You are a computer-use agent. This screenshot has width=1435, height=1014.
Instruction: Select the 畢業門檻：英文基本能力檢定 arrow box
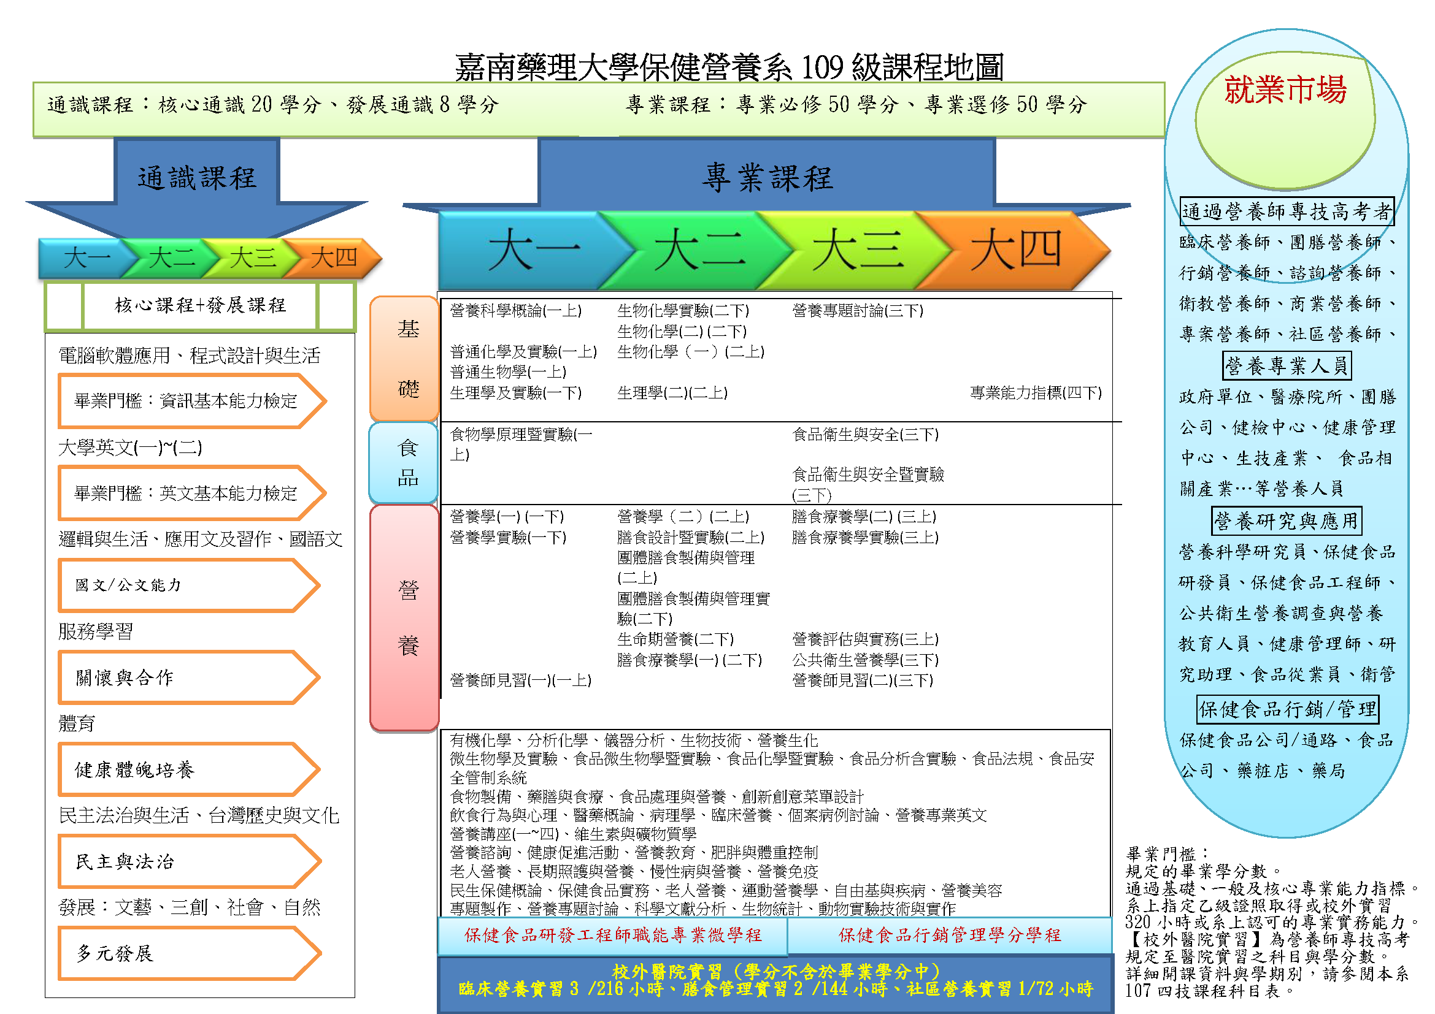[x=191, y=494]
